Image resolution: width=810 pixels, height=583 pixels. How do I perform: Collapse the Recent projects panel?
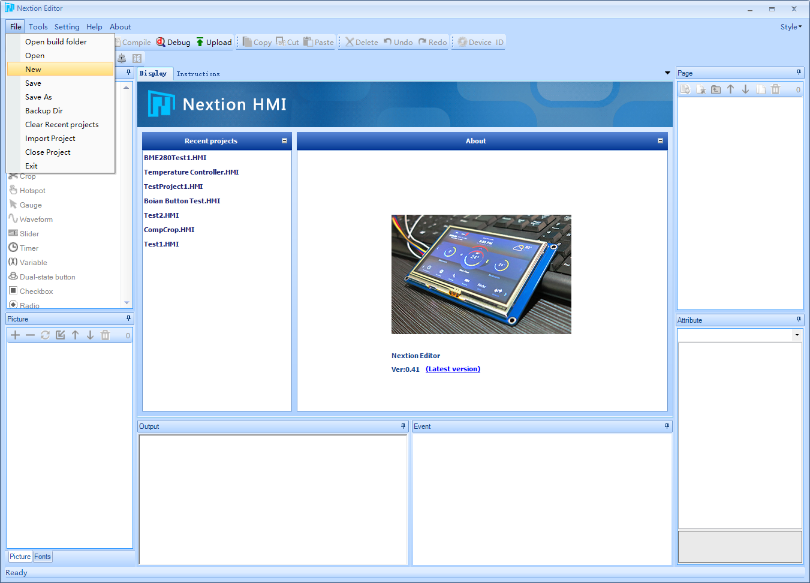(284, 140)
